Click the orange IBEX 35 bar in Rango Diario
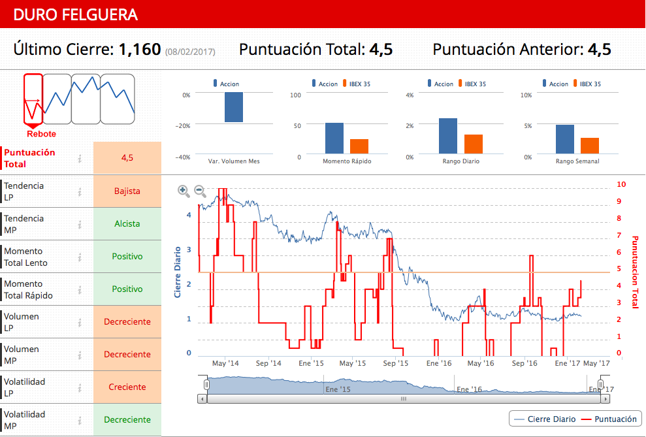The height and width of the screenshot is (437, 646). click(x=474, y=144)
